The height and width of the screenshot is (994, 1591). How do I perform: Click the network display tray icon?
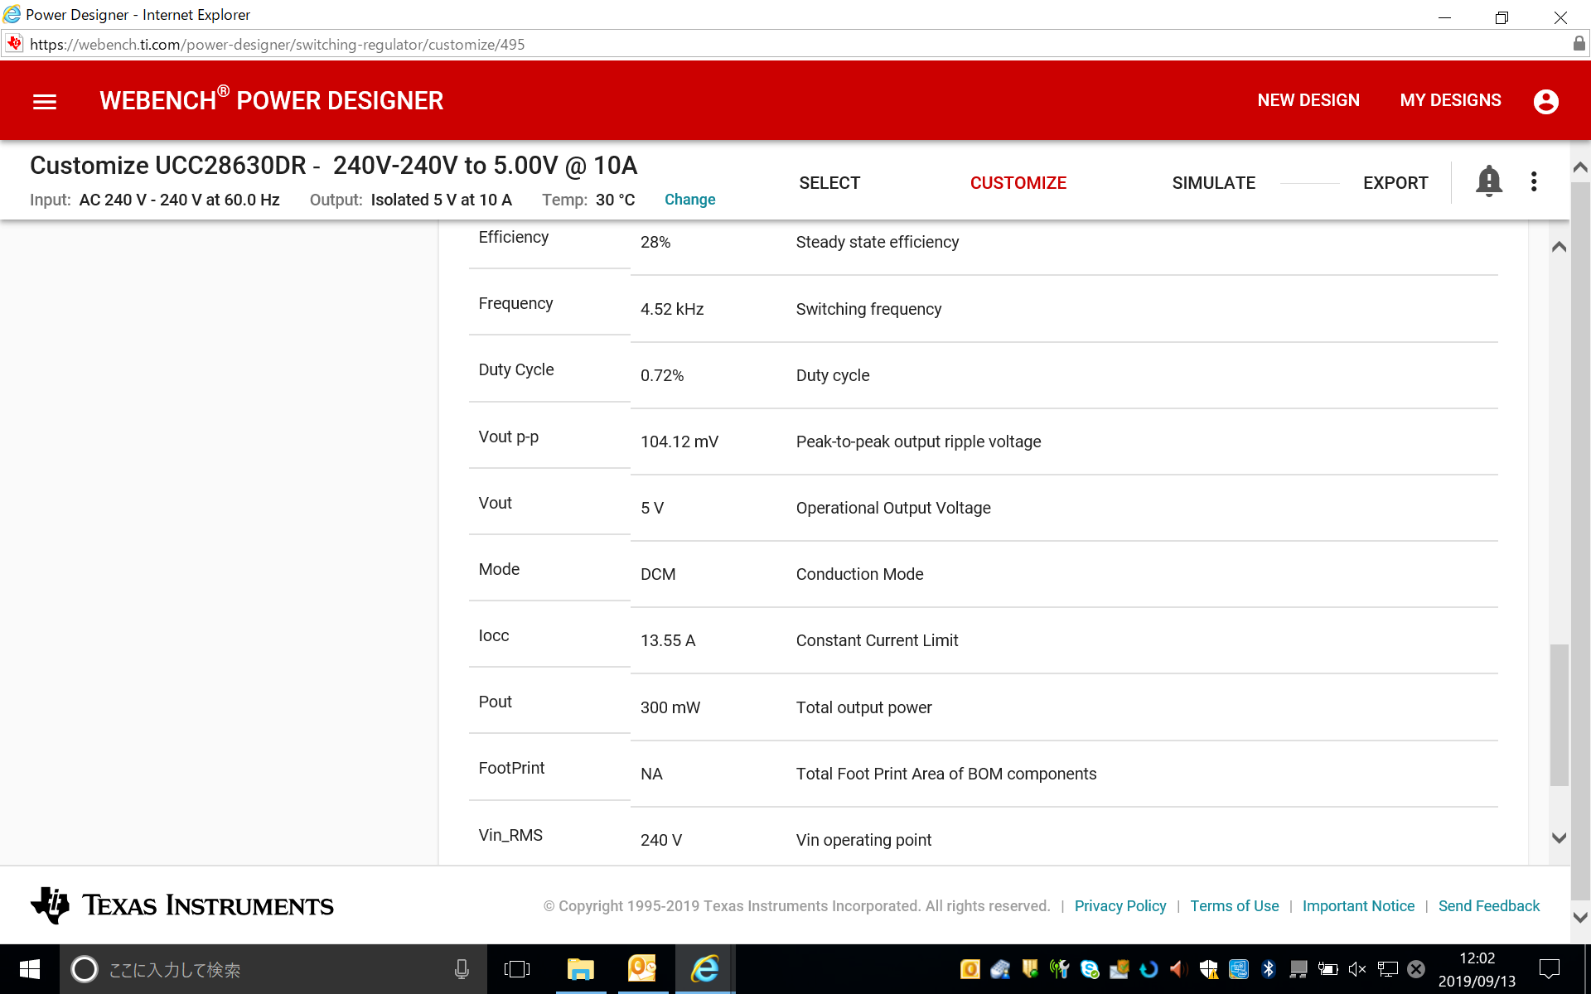(1388, 969)
